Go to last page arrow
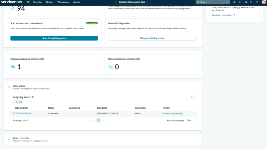The height and width of the screenshot is (149, 267). point(107,120)
